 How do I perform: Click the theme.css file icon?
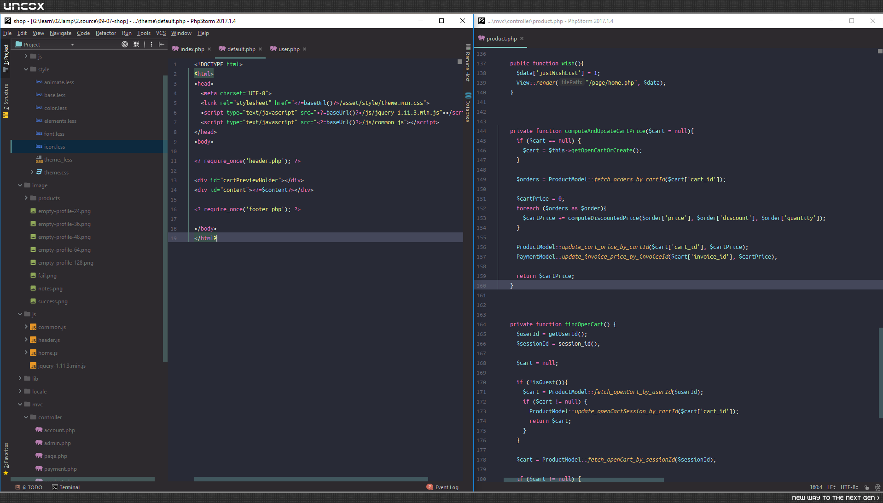[39, 172]
